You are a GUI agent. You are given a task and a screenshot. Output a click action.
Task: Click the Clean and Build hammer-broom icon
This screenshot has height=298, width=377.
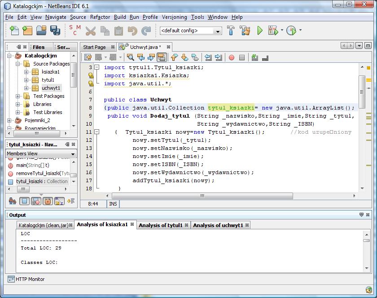point(245,31)
